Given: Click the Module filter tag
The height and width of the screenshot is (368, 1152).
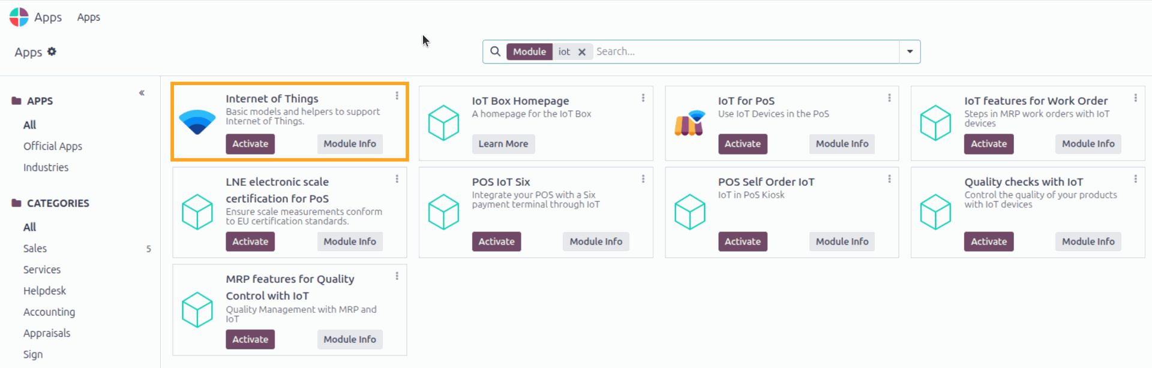Looking at the screenshot, I should click(529, 52).
